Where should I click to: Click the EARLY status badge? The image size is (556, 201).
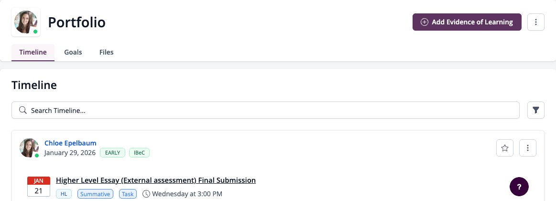coord(112,153)
